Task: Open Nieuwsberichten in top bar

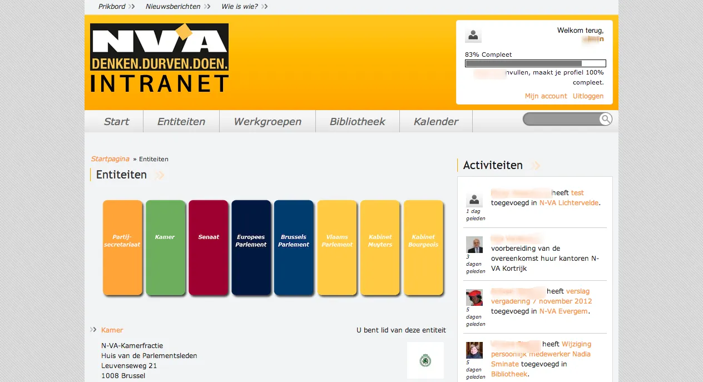Action: tap(173, 7)
